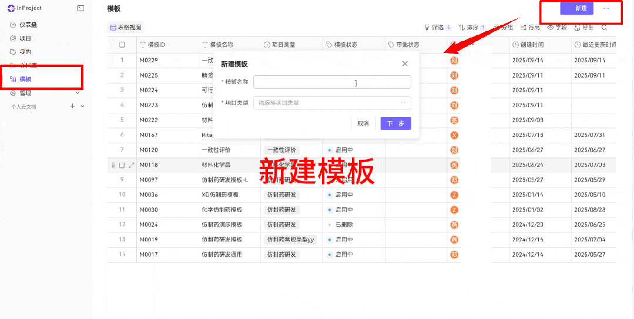Tick the checkbox on row M0118
634x319 pixels.
tap(122, 165)
